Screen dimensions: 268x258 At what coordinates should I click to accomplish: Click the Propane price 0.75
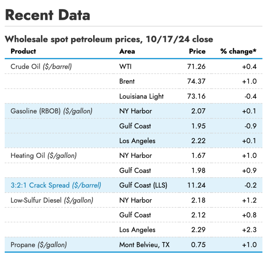[x=199, y=245]
